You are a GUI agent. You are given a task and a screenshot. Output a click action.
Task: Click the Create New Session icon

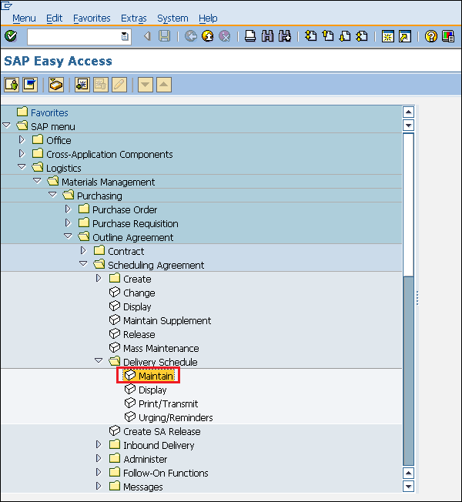pos(388,36)
